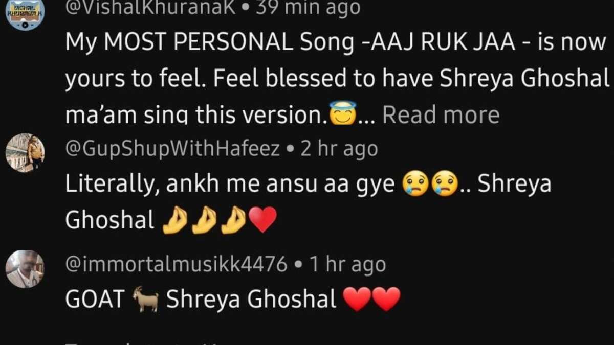
Task: Select the ankh me ansu comment
Action: click(x=309, y=202)
